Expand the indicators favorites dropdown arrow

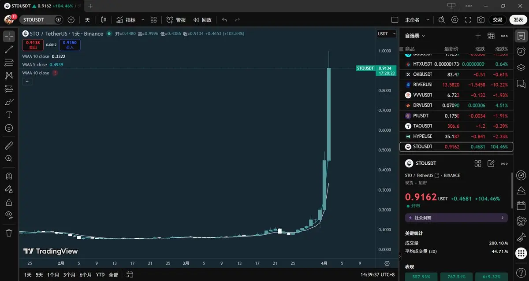(x=143, y=20)
